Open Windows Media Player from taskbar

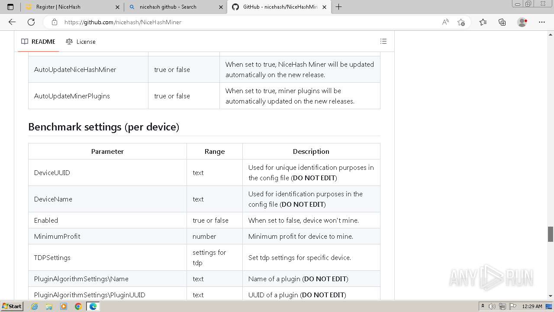pyautogui.click(x=64, y=306)
